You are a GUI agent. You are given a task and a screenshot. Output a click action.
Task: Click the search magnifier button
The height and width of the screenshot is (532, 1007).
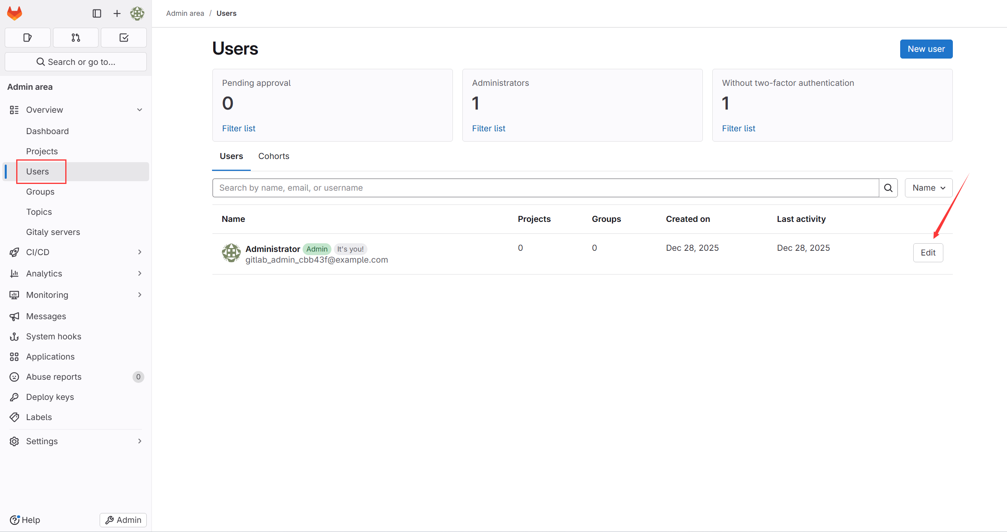point(888,188)
